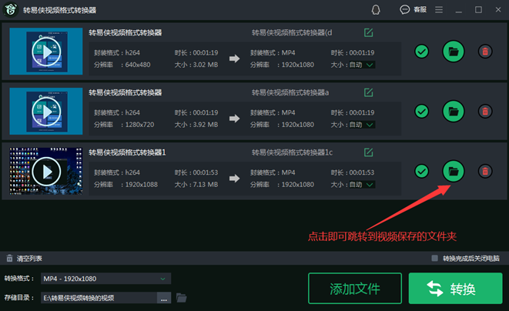509x311 pixels.
Task: Click the 添加文件 add file button
Action: [355, 289]
